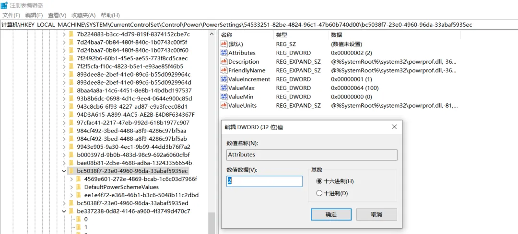Click the ValueMax DWORD value icon
Screen dimensions: 518x234
(x=224, y=88)
